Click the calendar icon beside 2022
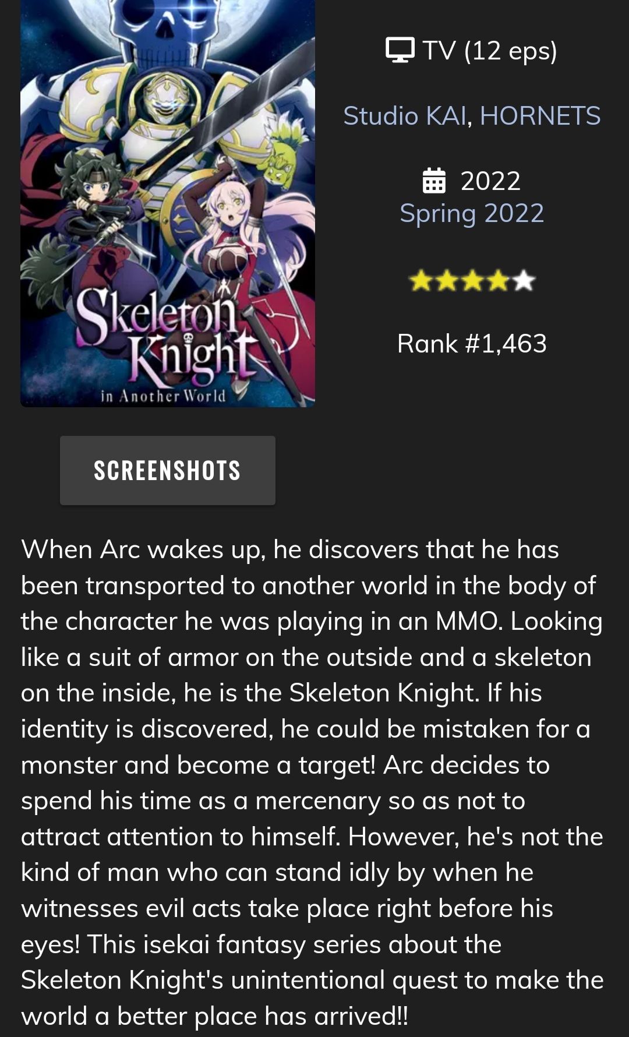The height and width of the screenshot is (1037, 629). point(433,181)
